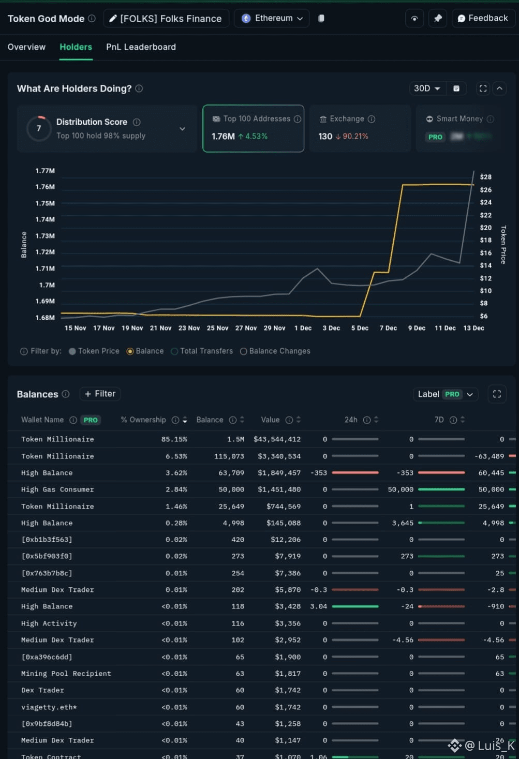Click red 24h bar in the 63,709 balance row

(x=355, y=473)
